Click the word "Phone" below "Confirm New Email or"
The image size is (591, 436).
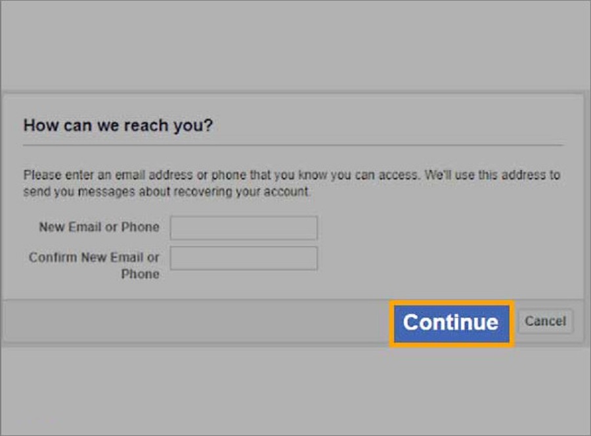tap(141, 274)
